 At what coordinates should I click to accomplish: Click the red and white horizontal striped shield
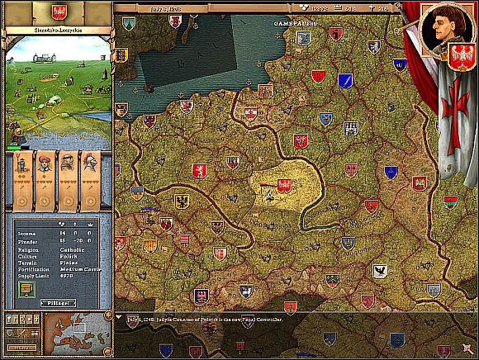click(x=184, y=239)
